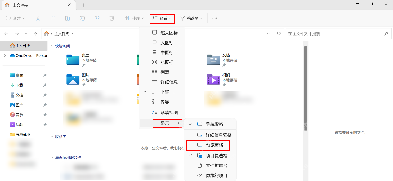This screenshot has height=181, width=393.
Task: Choose 小图标 view
Action: (x=162, y=62)
